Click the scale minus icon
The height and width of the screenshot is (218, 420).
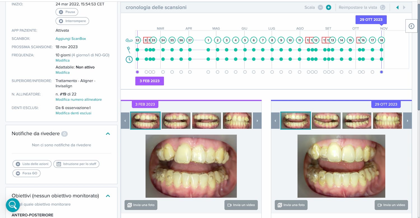pyautogui.click(x=320, y=8)
